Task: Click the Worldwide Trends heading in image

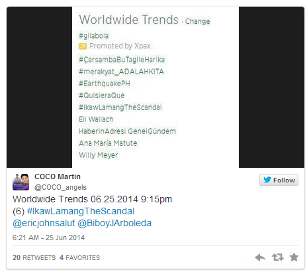Action: pyautogui.click(x=129, y=20)
